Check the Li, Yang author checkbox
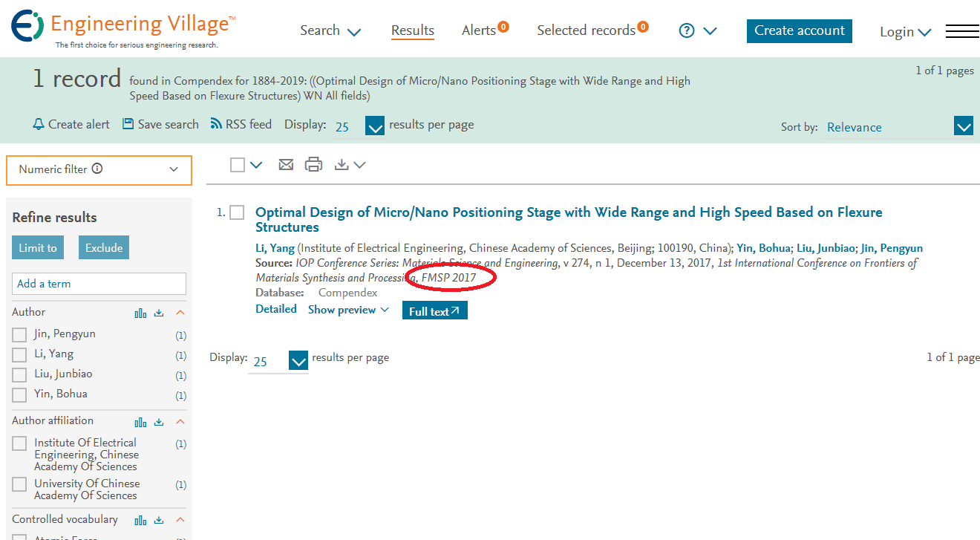Screen dimensions: 980x540 tap(19, 355)
